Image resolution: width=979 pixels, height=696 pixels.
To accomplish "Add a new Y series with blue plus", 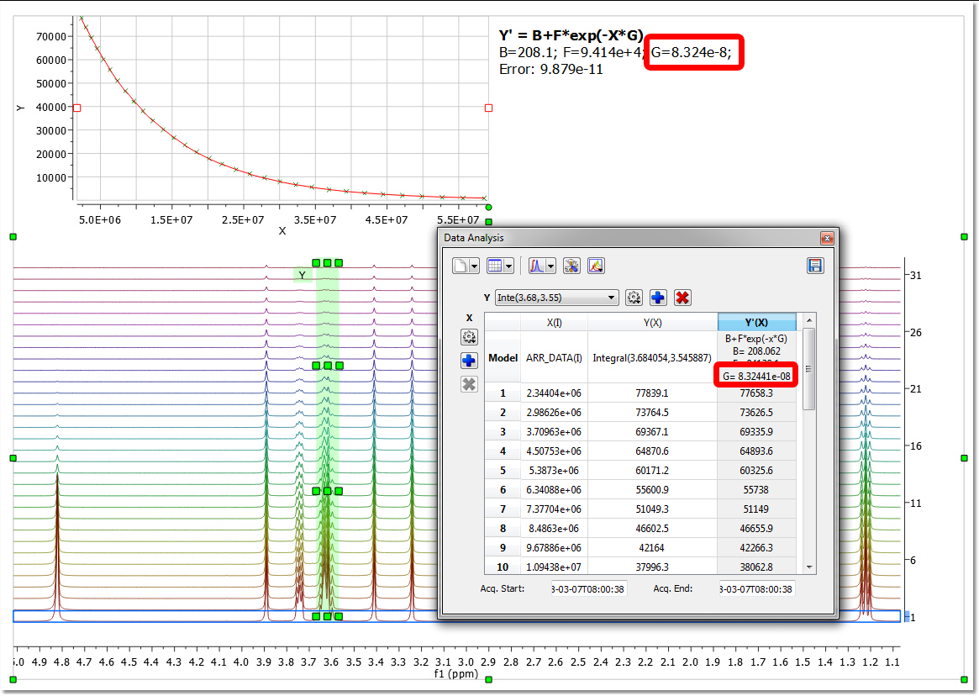I will (x=658, y=298).
